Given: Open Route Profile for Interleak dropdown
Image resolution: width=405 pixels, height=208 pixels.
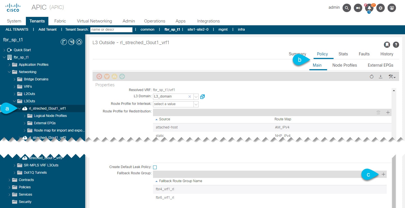Looking at the screenshot, I should click(196, 104).
